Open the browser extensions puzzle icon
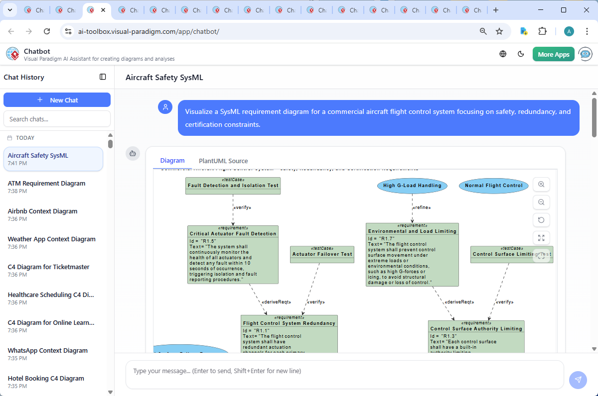 pos(542,31)
